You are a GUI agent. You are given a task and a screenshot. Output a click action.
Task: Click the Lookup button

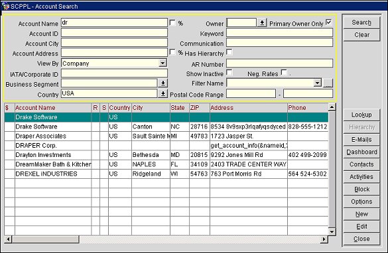[361, 115]
